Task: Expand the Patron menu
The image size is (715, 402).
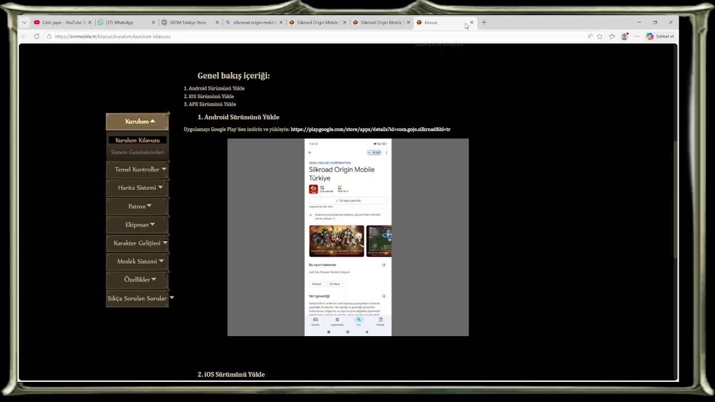Action: pos(137,206)
